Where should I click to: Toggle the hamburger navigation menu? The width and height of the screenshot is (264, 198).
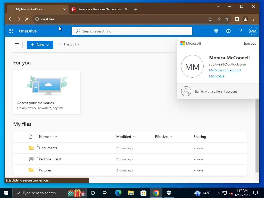pos(17,45)
